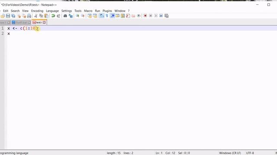Click the Zoom Out toolbar icon

coord(83,16)
